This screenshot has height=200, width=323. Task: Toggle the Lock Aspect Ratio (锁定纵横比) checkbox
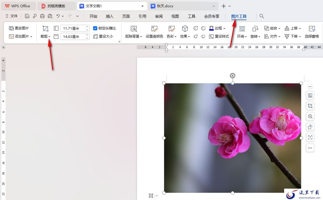[x=95, y=28]
